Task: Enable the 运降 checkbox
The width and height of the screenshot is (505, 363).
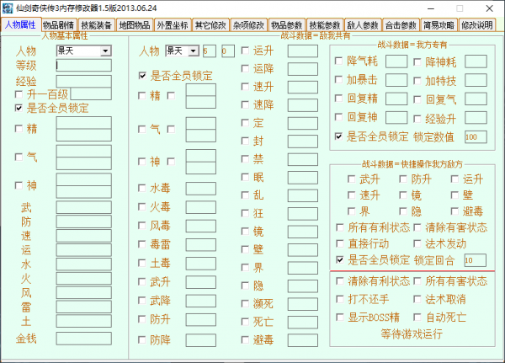Action: click(245, 68)
